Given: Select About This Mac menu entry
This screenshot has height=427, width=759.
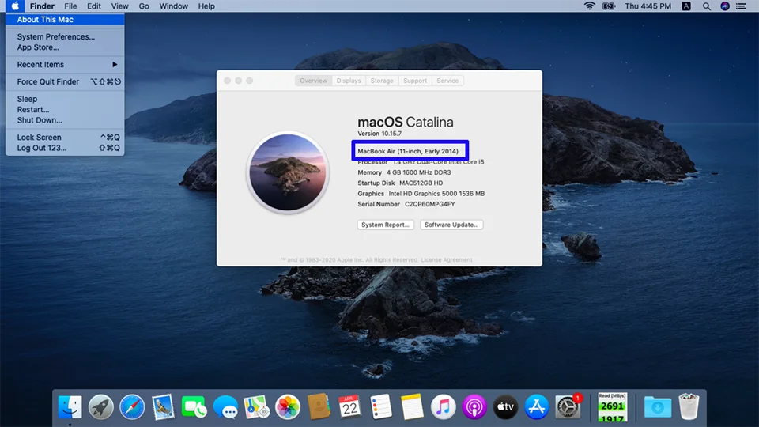Looking at the screenshot, I should click(x=65, y=19).
